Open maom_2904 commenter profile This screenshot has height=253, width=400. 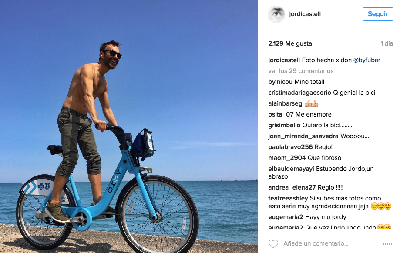287,158
